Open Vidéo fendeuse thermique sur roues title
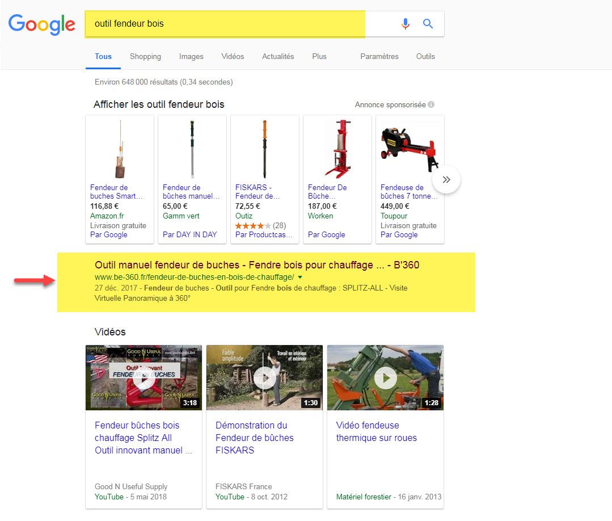Viewport: 612px width, 521px height. (376, 431)
